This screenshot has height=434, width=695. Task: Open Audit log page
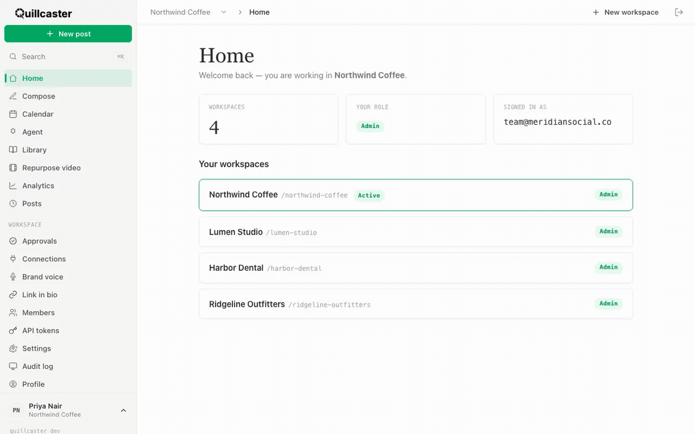pos(68,366)
